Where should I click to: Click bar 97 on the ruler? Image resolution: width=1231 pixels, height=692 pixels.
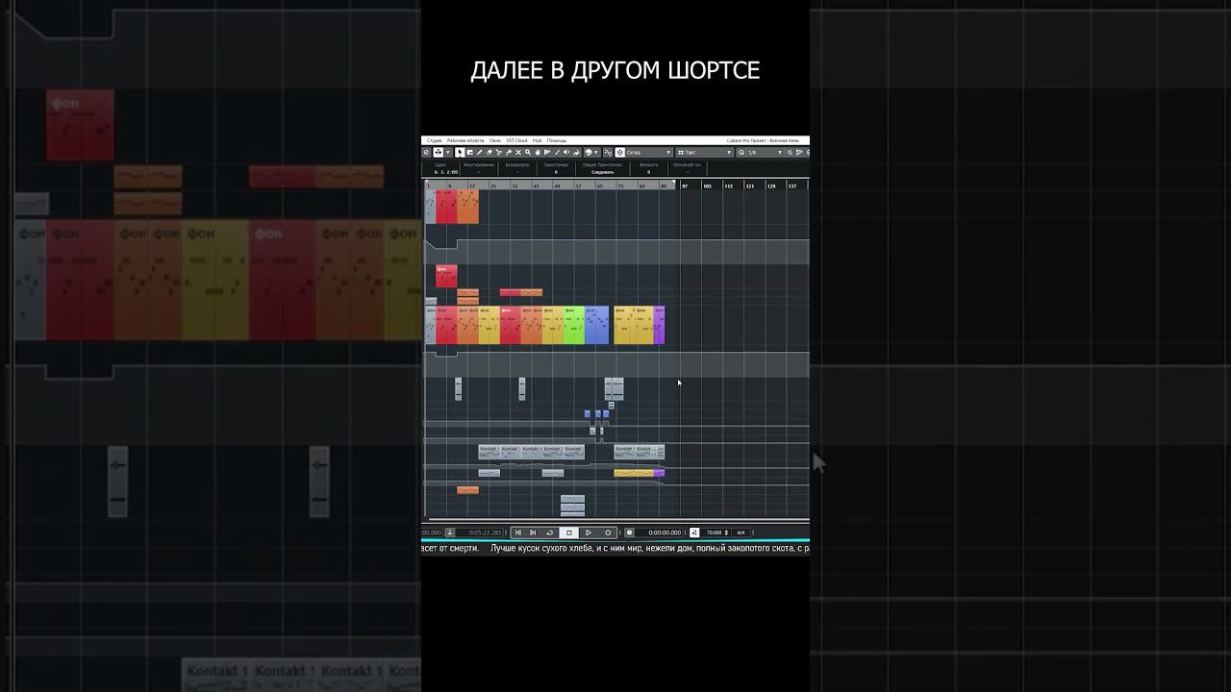(x=686, y=185)
